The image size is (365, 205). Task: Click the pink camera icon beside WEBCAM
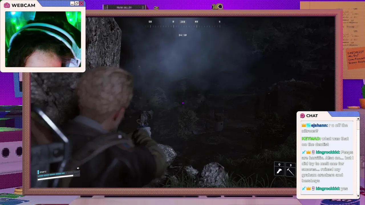click(x=7, y=5)
